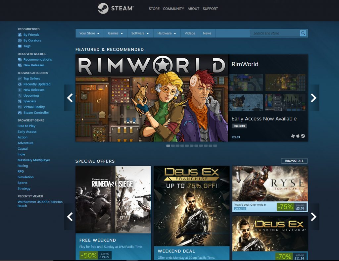Open the News tab

pos(207,33)
